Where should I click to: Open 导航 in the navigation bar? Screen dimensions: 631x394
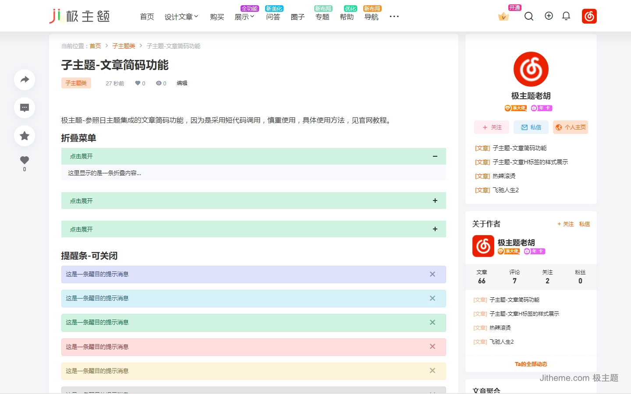(371, 17)
